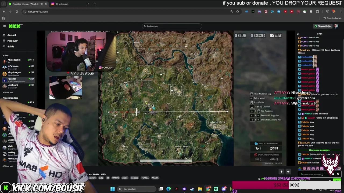Select the arabic stream tag

pos(125,178)
